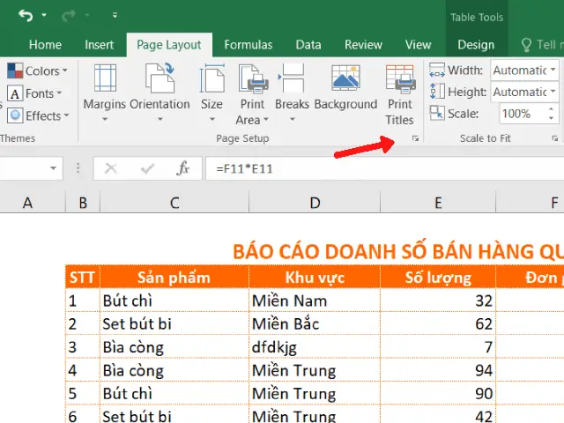
Task: Open the Data tab
Action: (308, 45)
